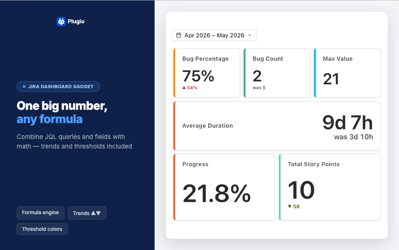Click the JIRA DASHBOARD GADGET badge
This screenshot has width=399, height=250.
[58, 87]
